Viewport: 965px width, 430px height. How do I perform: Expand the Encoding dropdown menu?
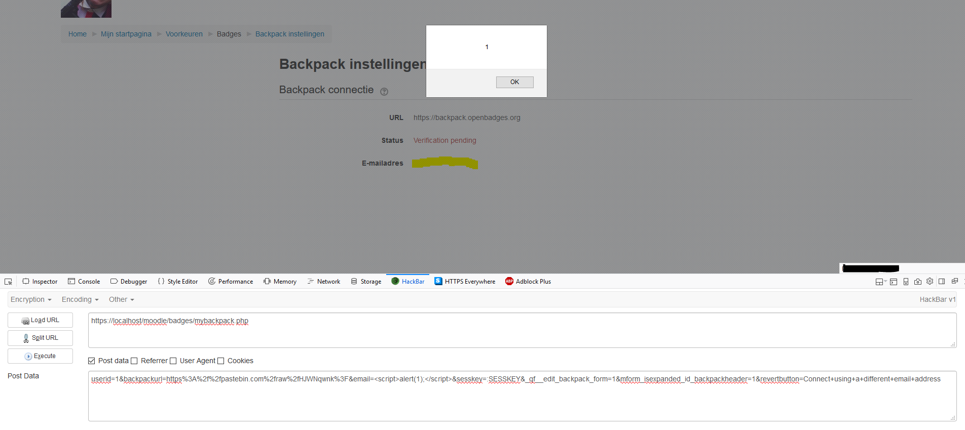[x=80, y=300]
